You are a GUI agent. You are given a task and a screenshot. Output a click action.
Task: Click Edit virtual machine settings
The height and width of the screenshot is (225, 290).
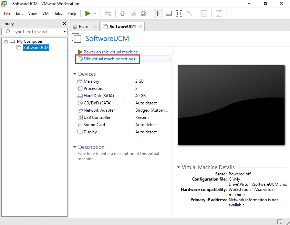pos(109,59)
